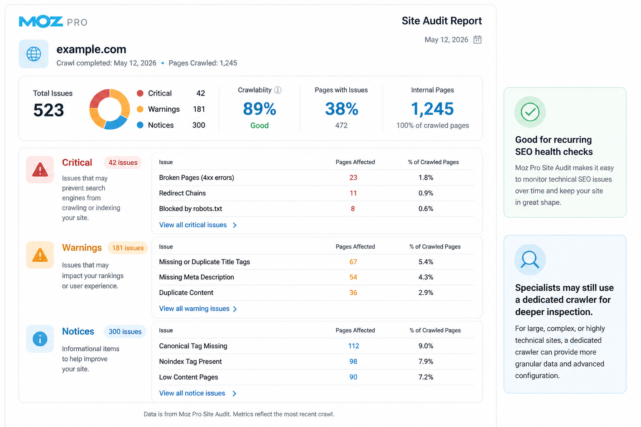641x427 pixels.
Task: Click the 54 pages affected value
Action: 353,277
